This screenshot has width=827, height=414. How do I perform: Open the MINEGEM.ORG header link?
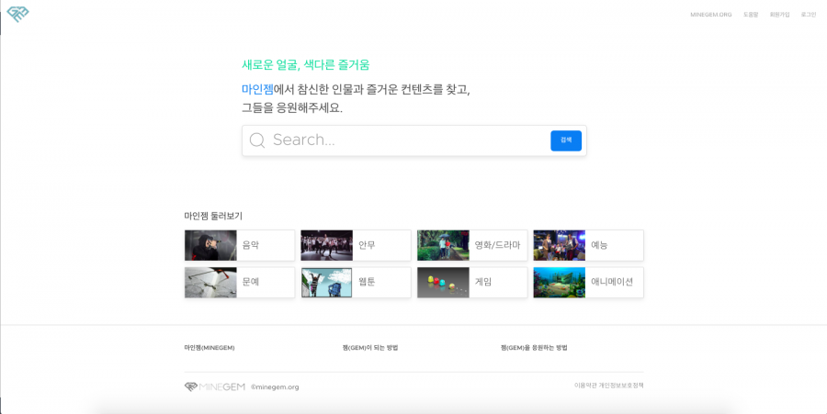pyautogui.click(x=710, y=15)
